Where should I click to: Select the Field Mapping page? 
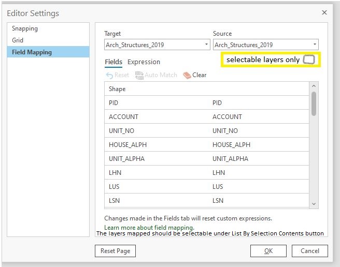(x=32, y=52)
